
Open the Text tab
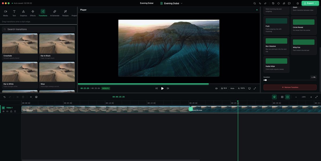point(14,13)
